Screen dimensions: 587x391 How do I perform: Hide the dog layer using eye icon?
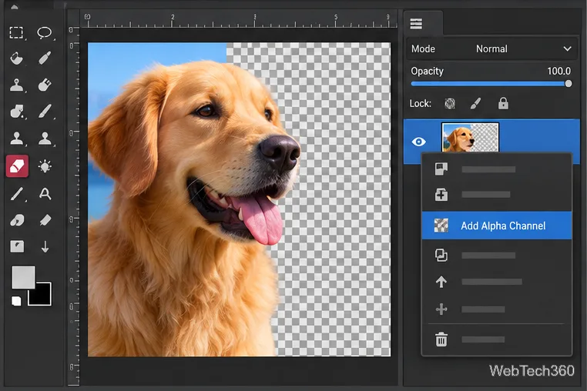pyautogui.click(x=418, y=142)
